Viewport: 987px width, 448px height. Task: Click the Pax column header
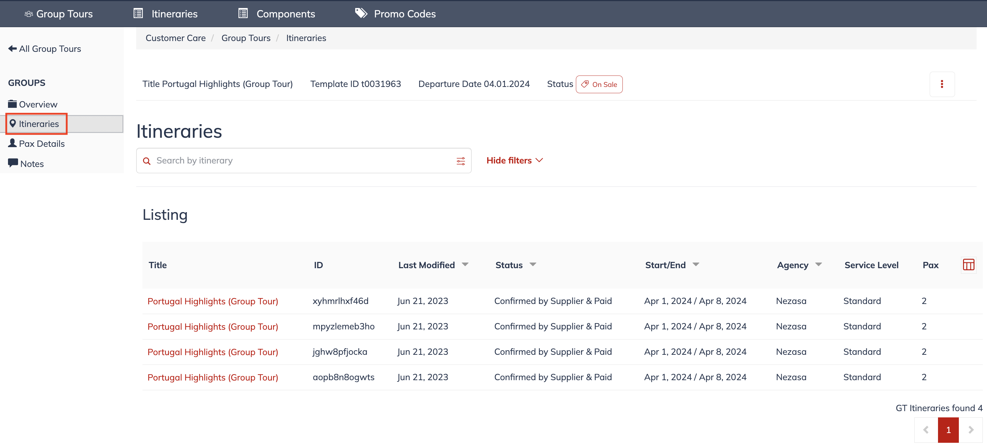[930, 265]
